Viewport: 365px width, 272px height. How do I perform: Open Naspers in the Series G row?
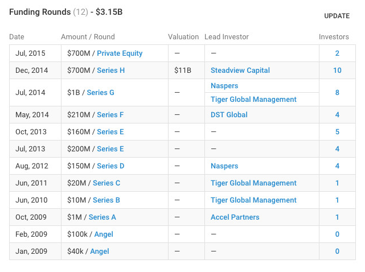(x=224, y=86)
